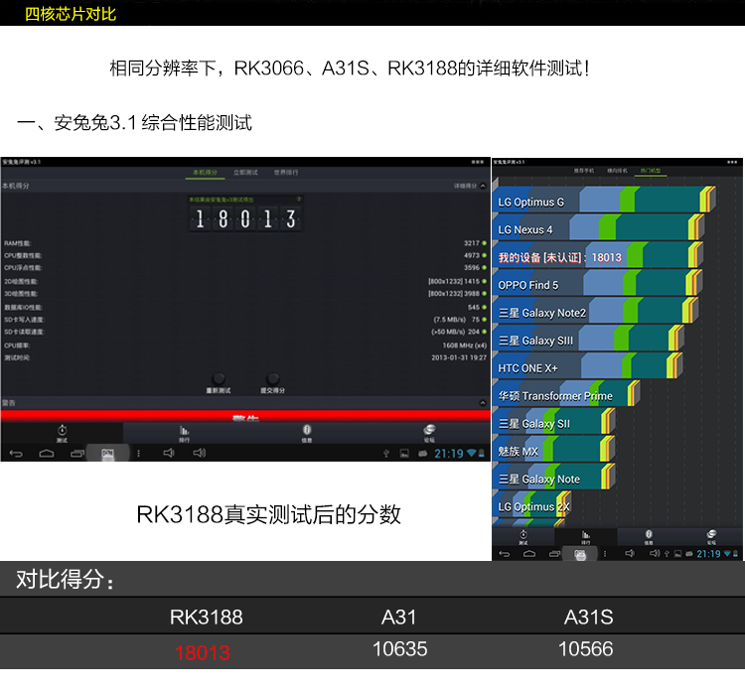
Task: Select the 三星 Galaxy SII ranking bar
Action: click(x=554, y=422)
